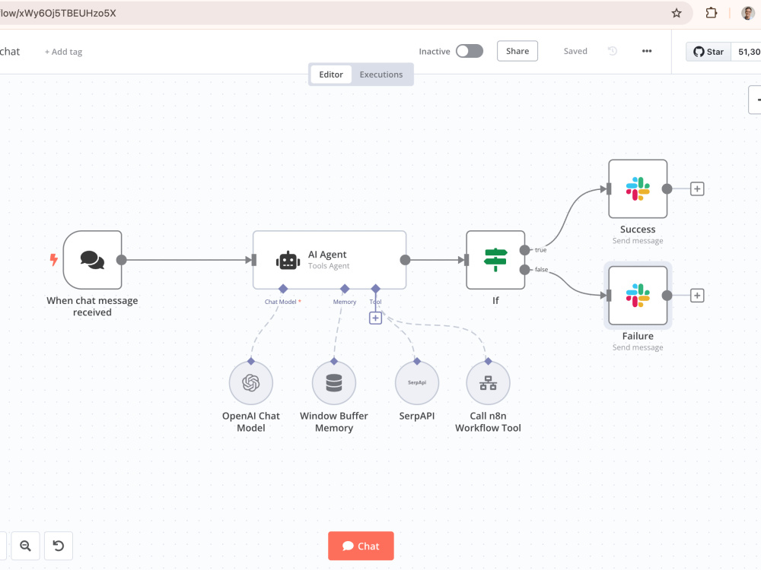Select the OpenAI Chat Model node
This screenshot has height=570, width=761.
click(x=251, y=383)
